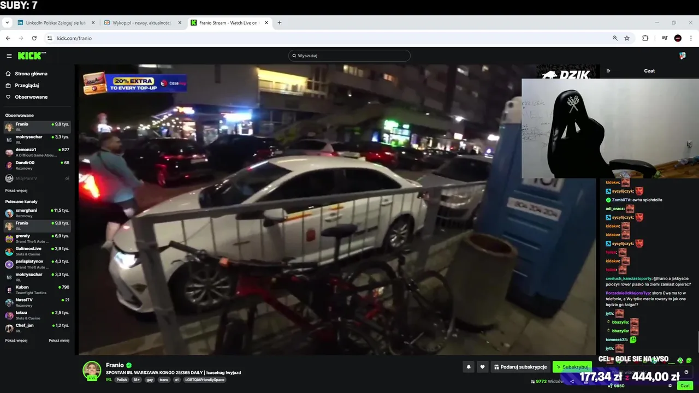Send message with Czat button
This screenshot has width=699, height=393.
[685, 386]
